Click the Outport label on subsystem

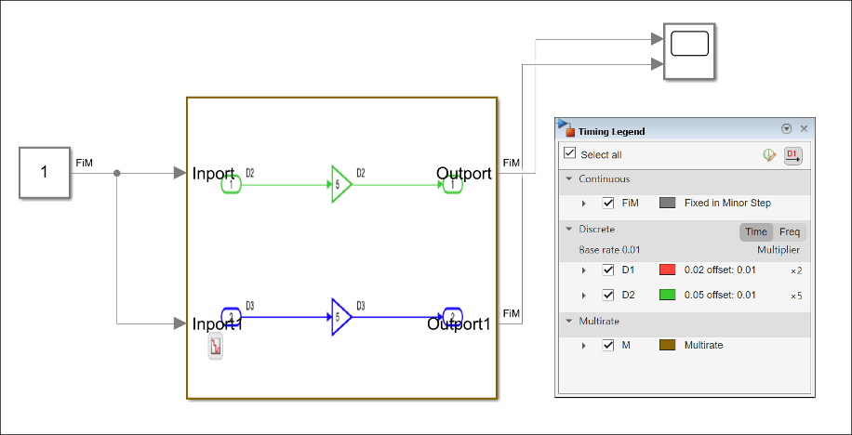click(x=464, y=174)
